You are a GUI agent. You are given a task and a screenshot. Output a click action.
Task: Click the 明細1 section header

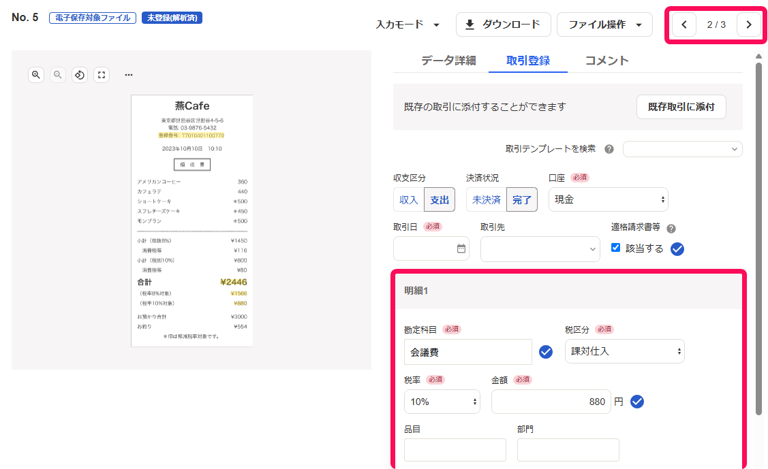point(568,291)
